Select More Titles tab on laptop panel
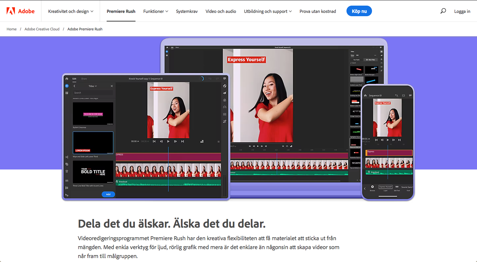This screenshot has height=262, width=477. tap(371, 60)
